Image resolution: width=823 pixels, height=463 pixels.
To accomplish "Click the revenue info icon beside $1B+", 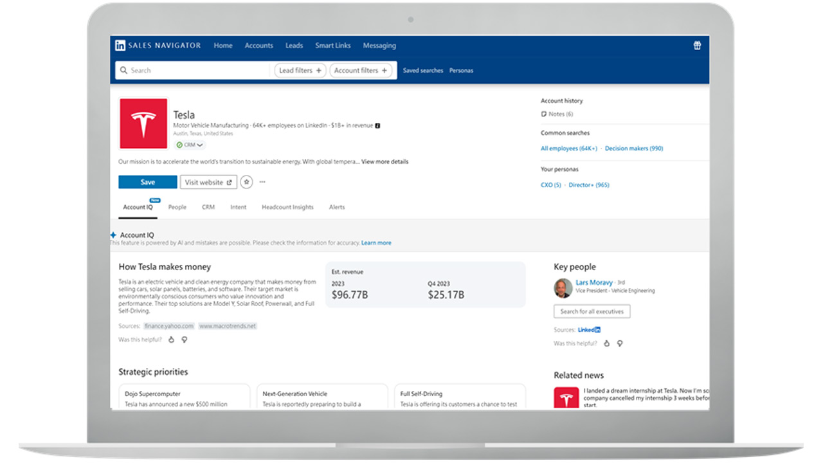I will pos(377,125).
